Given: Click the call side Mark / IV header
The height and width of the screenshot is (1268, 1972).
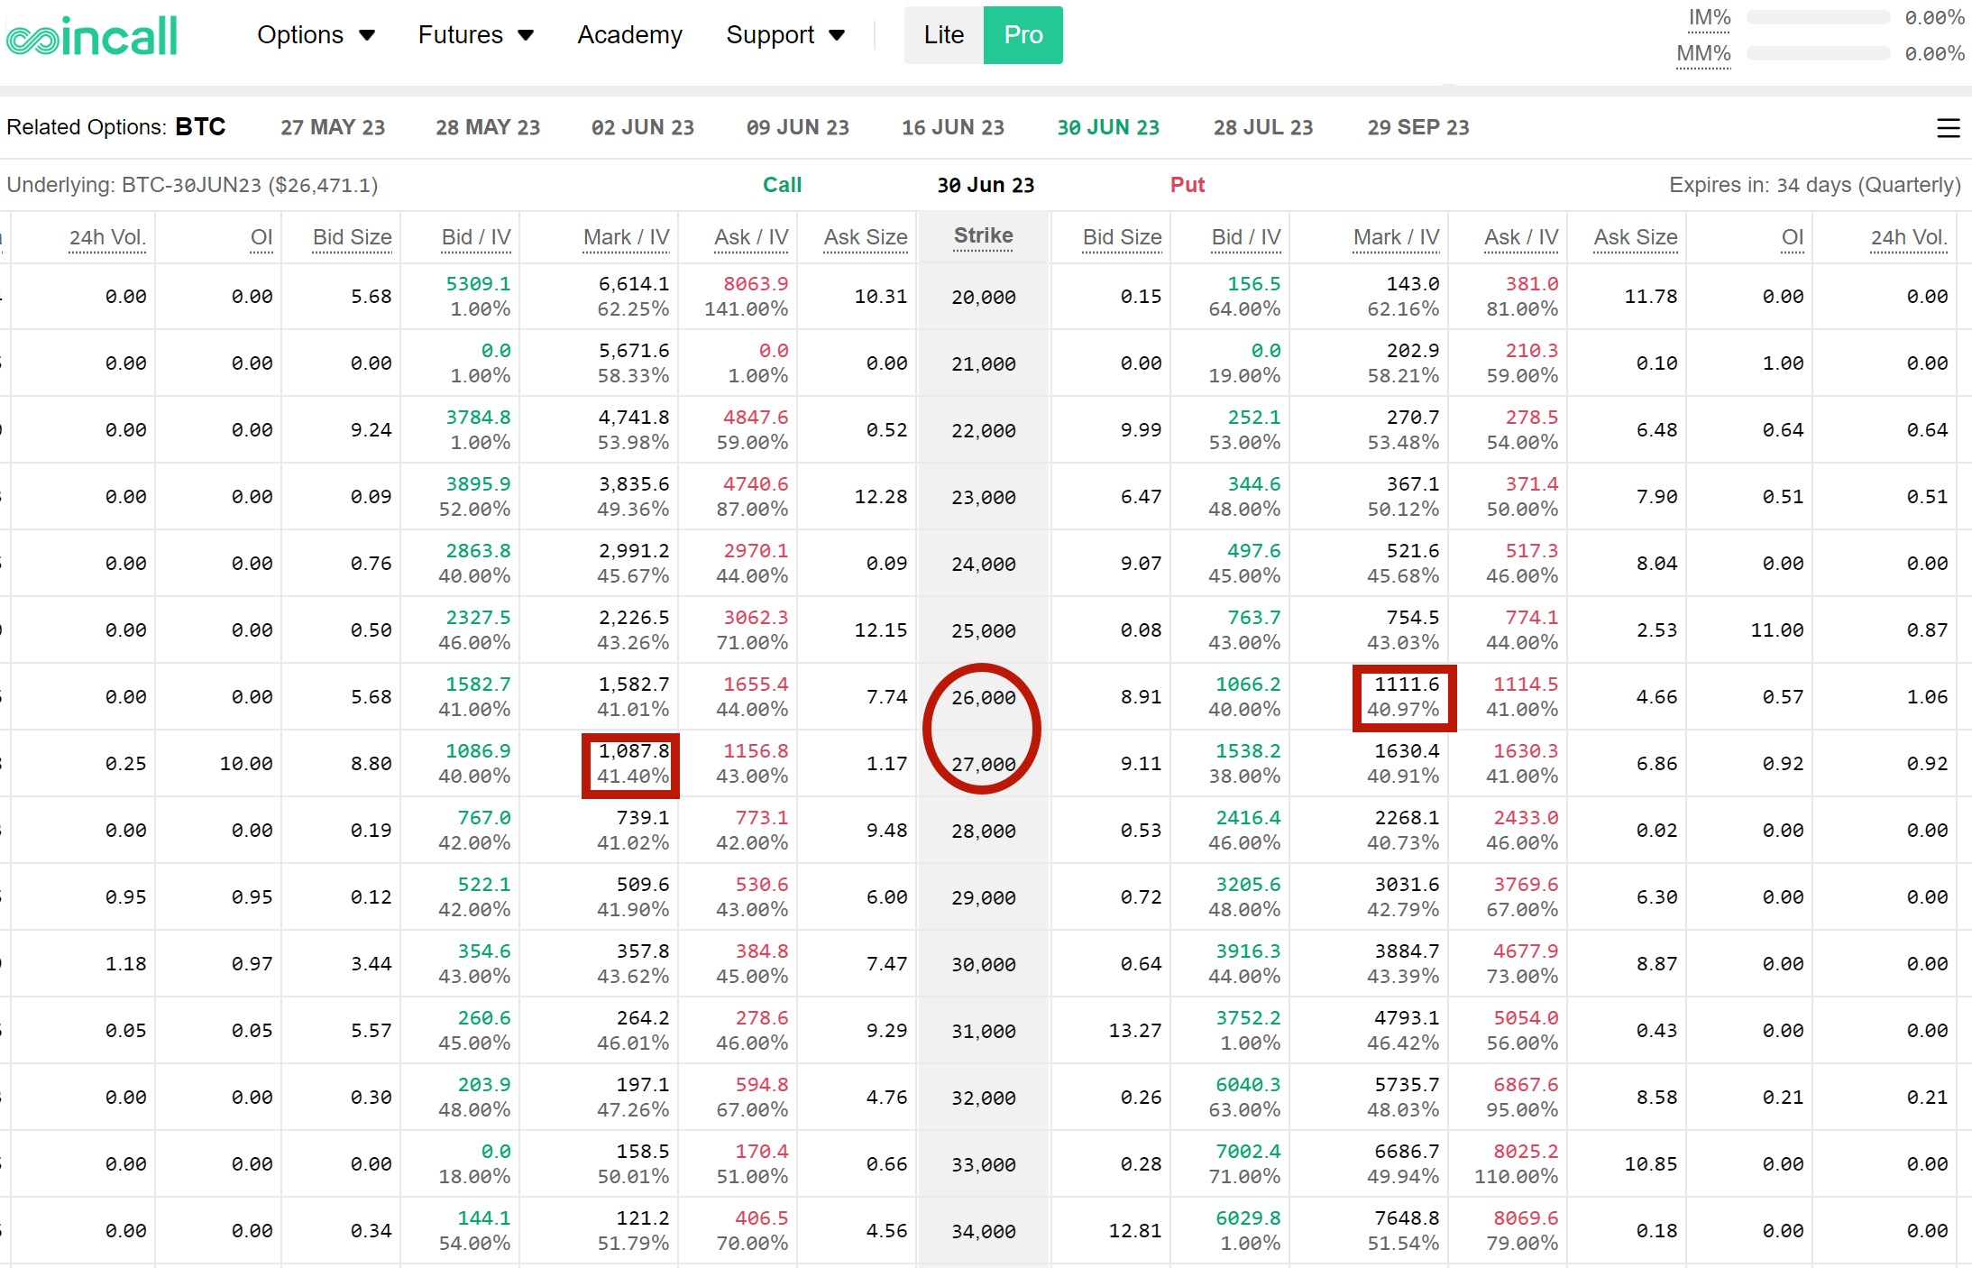Looking at the screenshot, I should pos(626,238).
